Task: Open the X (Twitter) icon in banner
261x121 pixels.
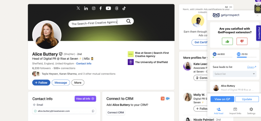Action: click(x=78, y=8)
